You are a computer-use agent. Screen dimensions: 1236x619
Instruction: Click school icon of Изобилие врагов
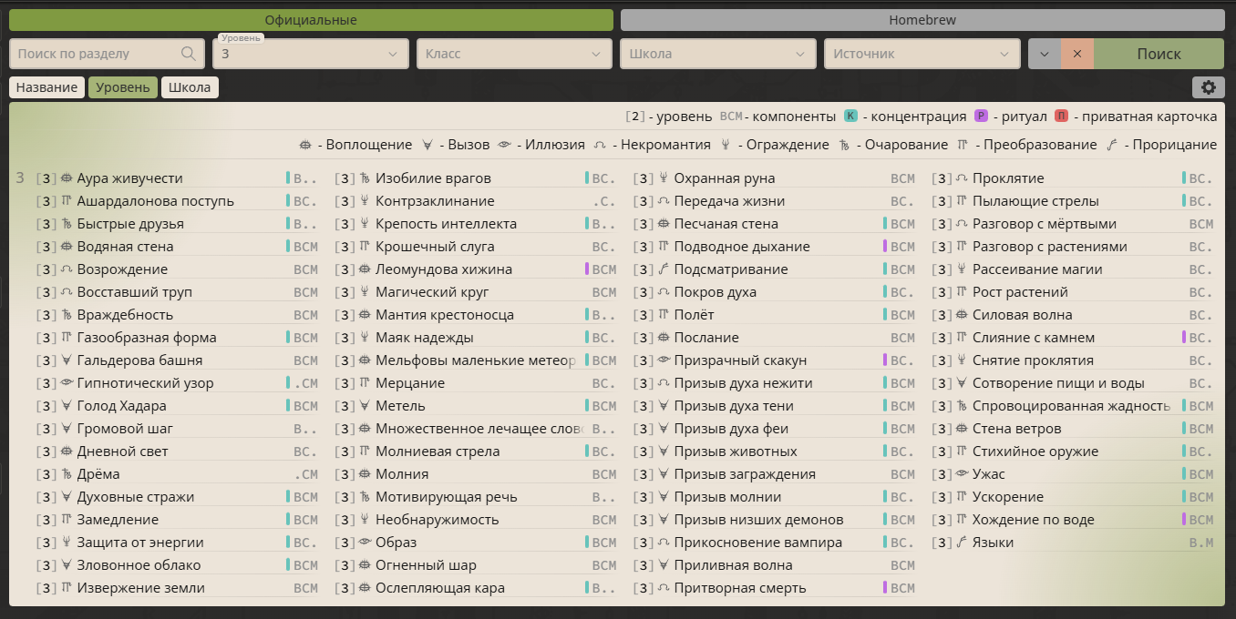click(366, 178)
